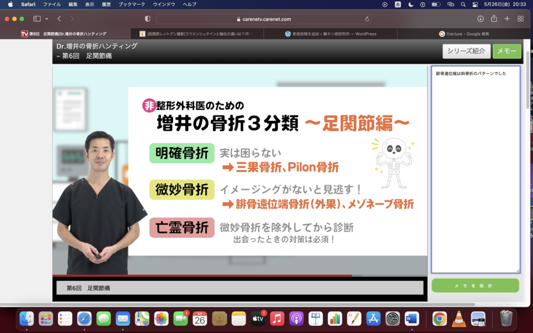The height and width of the screenshot is (333, 533).
Task: Add a new tab with plus icon
Action: [507, 19]
